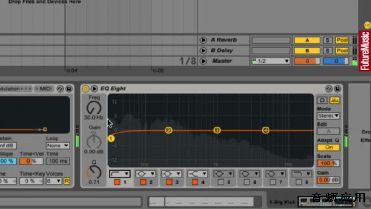This screenshot has height=209, width=371.
Task: Toggle the B Delay track activator
Action: (x=307, y=51)
